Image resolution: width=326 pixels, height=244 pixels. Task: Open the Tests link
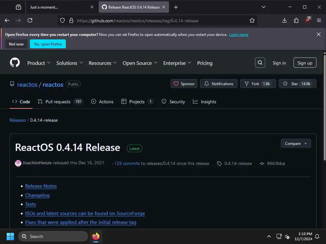point(31,204)
